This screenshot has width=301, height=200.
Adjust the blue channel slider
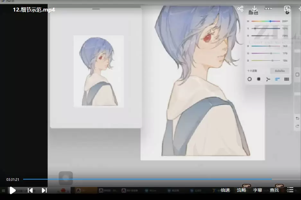[266, 60]
